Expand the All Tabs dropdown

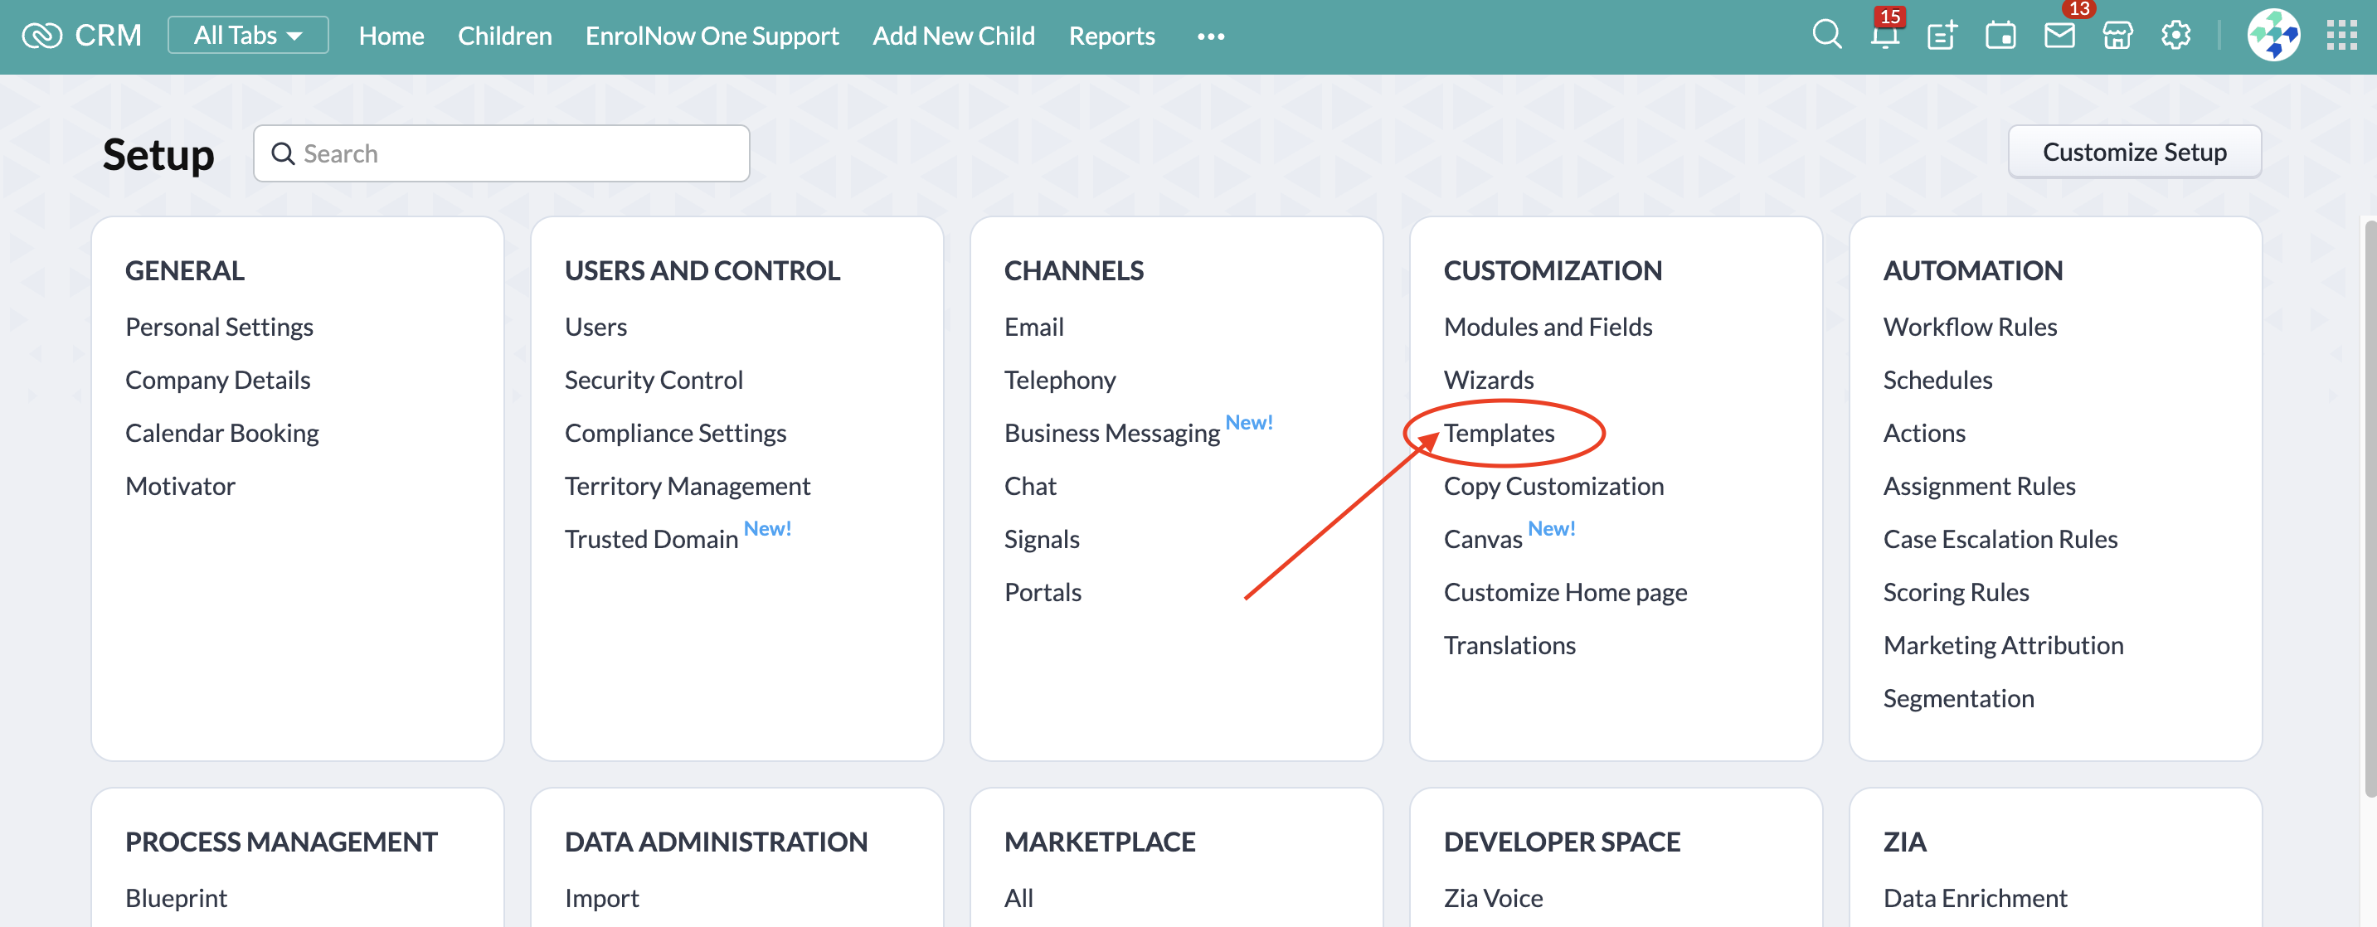247,35
